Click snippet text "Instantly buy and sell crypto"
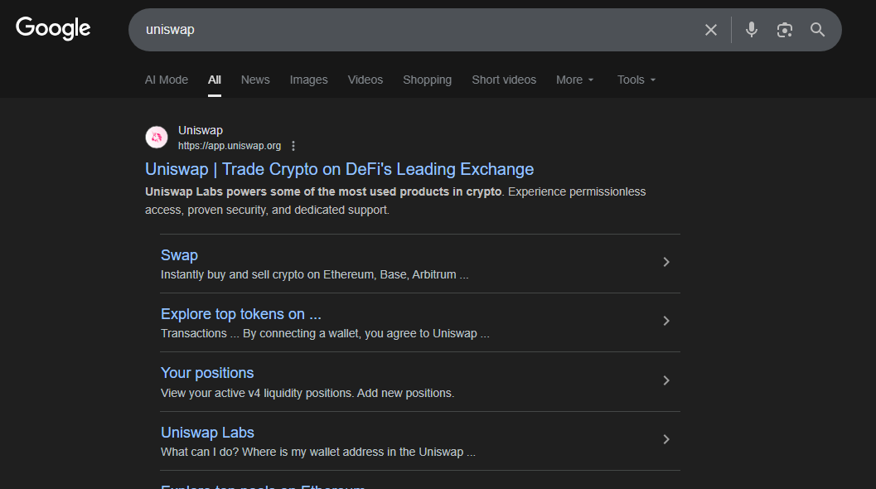Screen dimensions: 876x489 232,275
